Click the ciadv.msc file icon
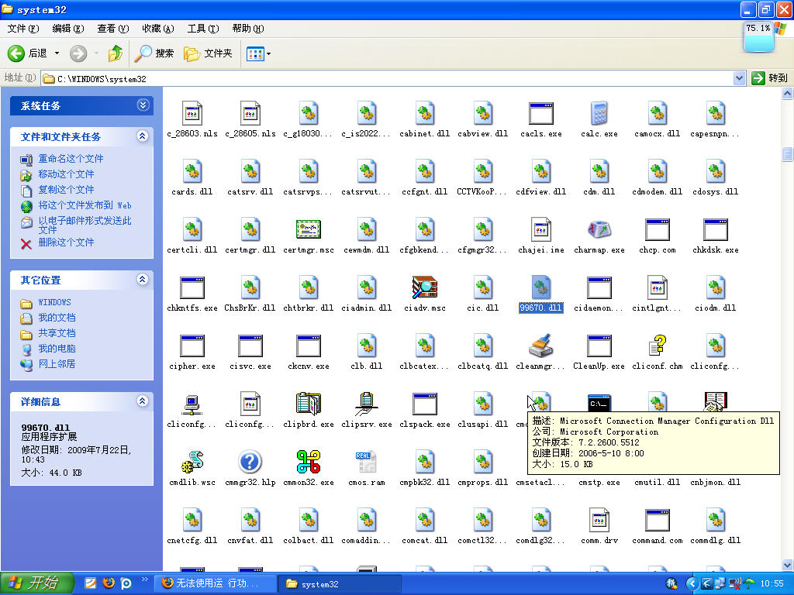Viewport: 794px width, 595px height. click(x=424, y=288)
